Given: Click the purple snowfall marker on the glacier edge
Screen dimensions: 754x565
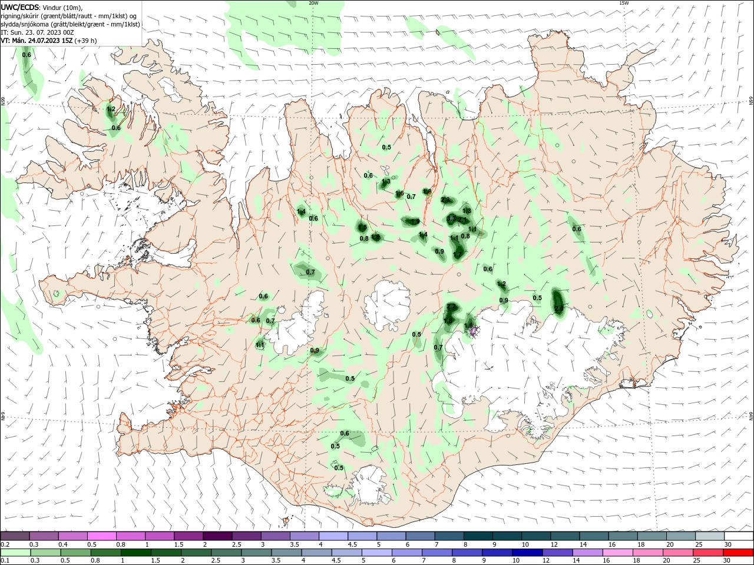Looking at the screenshot, I should [474, 332].
